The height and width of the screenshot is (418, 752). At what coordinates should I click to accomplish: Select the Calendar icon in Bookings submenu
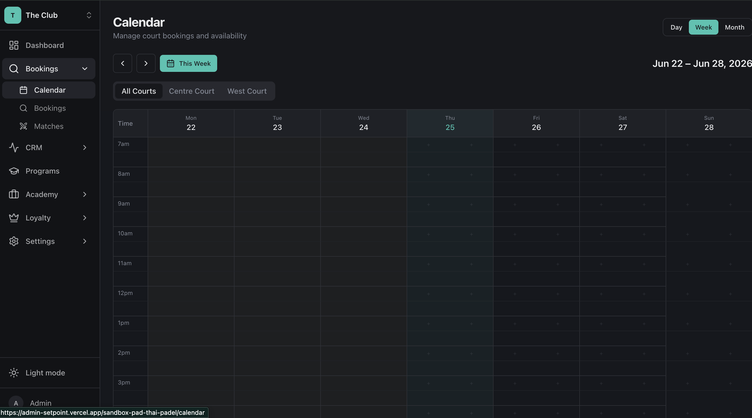[23, 90]
